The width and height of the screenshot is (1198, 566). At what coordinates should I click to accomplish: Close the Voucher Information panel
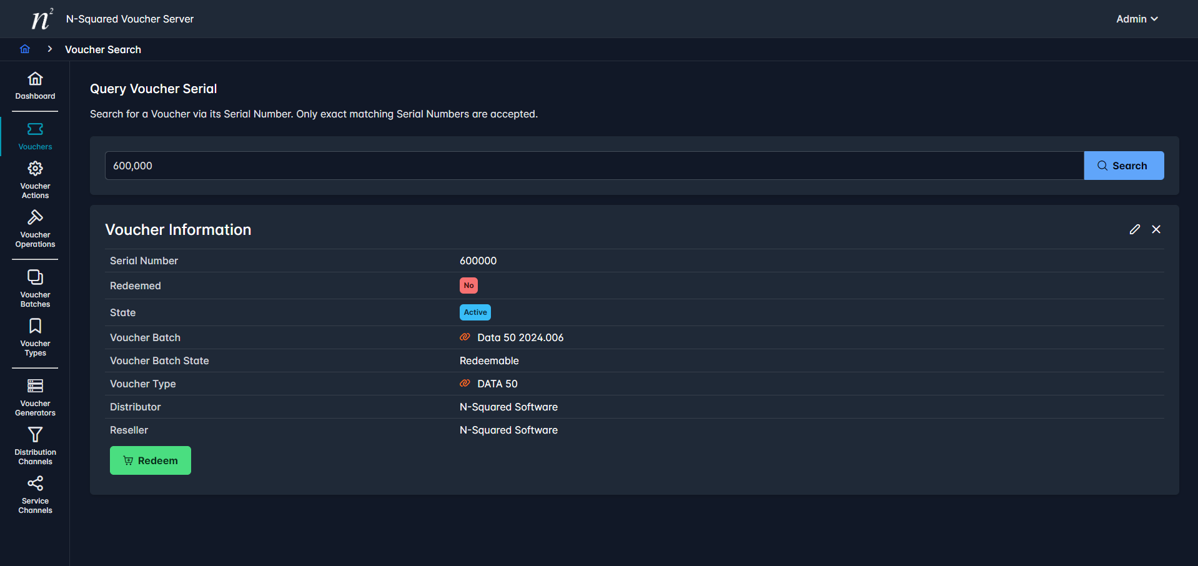[x=1156, y=229]
